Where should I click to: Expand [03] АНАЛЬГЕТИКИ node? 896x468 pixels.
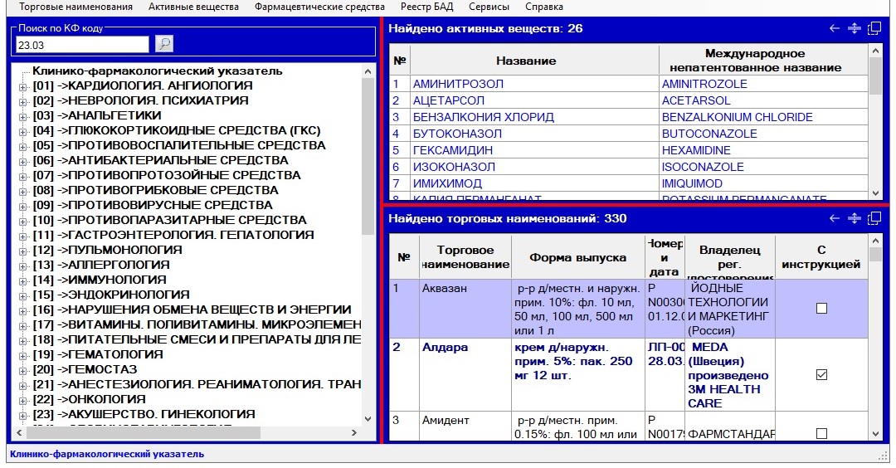(23, 116)
